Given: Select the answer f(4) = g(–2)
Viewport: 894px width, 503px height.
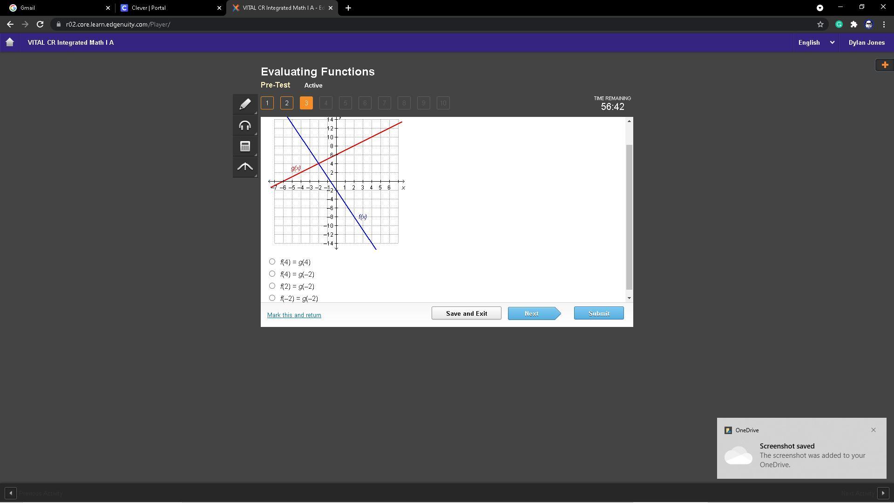Looking at the screenshot, I should click(x=272, y=274).
